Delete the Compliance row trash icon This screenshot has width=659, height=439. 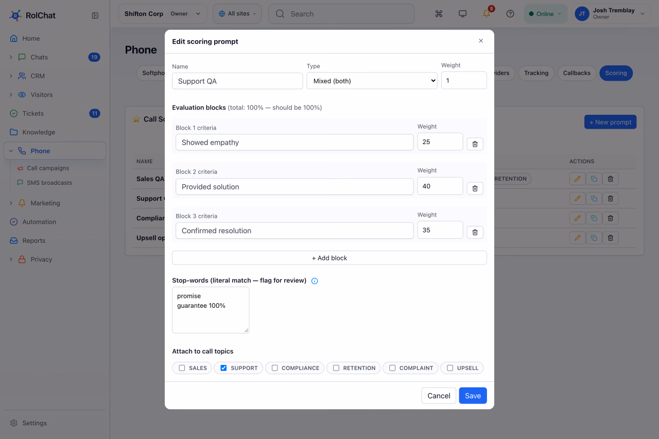click(611, 218)
